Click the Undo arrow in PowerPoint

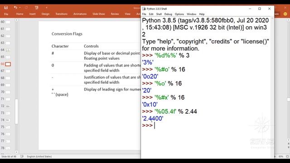[x=15, y=8]
